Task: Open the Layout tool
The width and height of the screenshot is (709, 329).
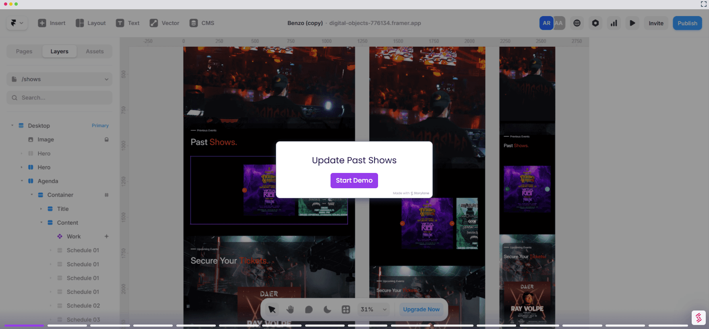Action: [91, 23]
